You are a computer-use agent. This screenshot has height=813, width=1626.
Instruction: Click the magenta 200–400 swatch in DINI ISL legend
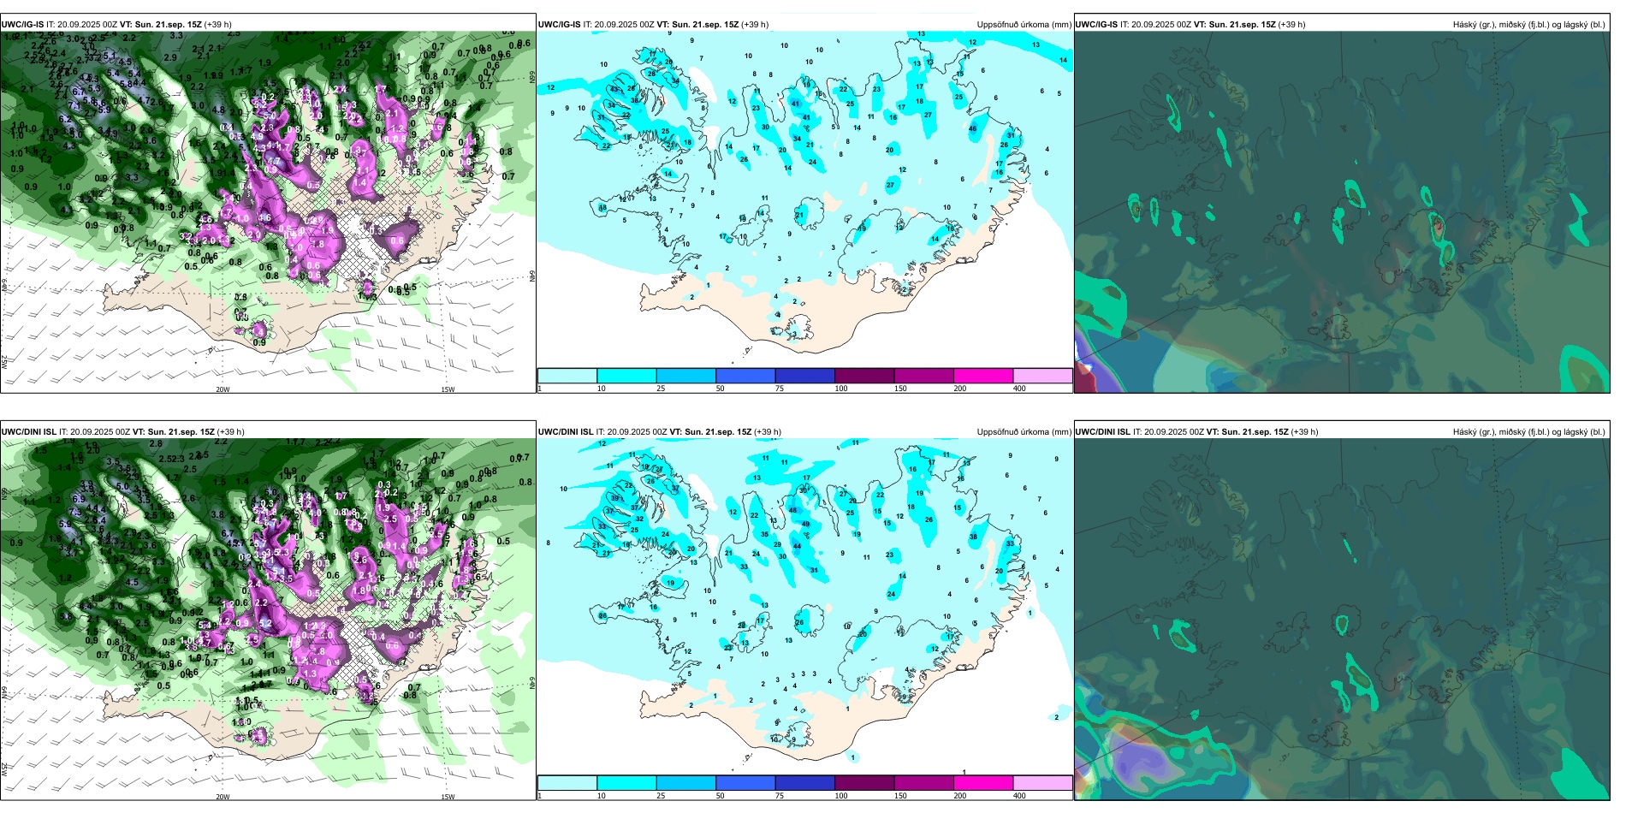[x=983, y=783]
